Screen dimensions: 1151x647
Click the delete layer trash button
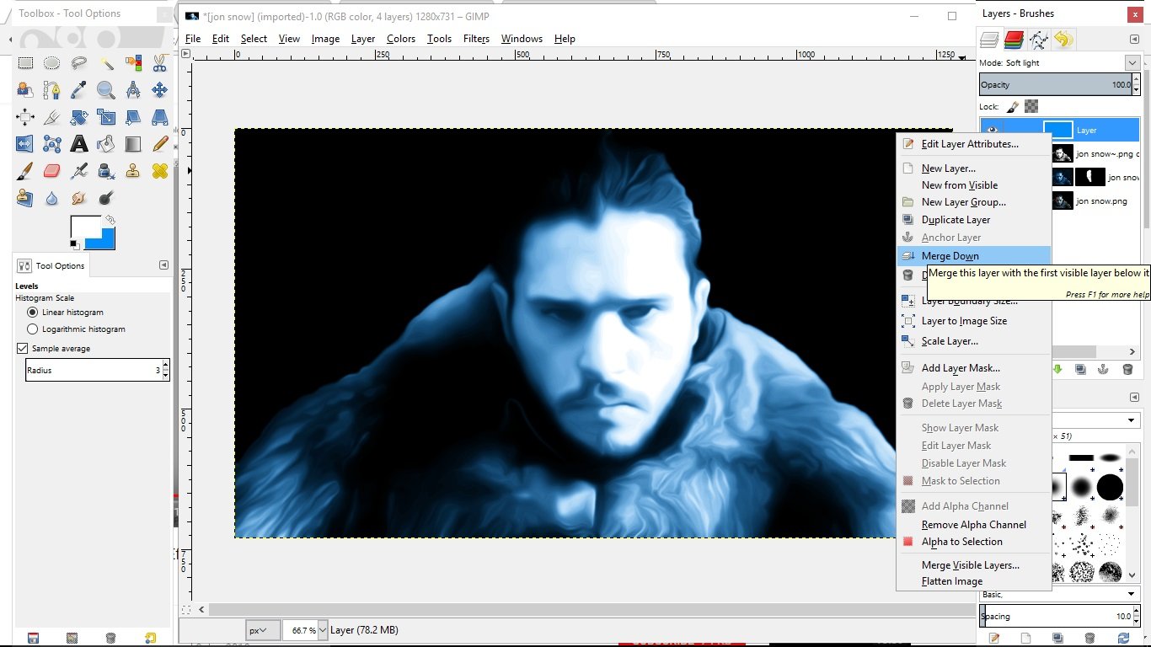[x=1127, y=369]
